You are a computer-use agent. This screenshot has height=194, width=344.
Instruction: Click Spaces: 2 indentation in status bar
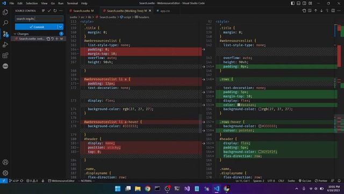pyautogui.click(x=259, y=181)
